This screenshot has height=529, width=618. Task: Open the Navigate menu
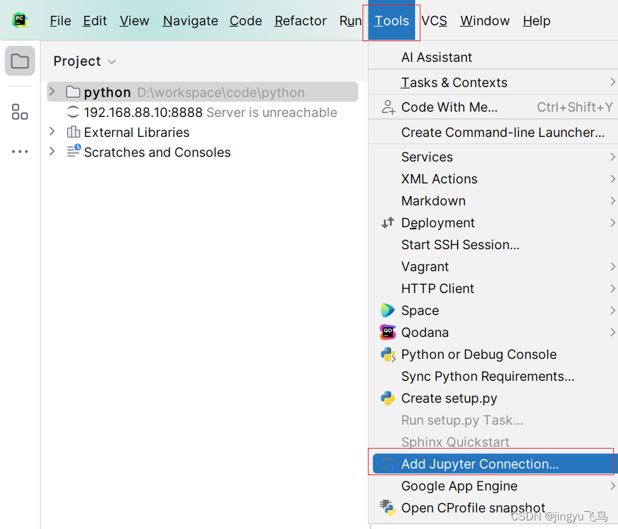190,21
